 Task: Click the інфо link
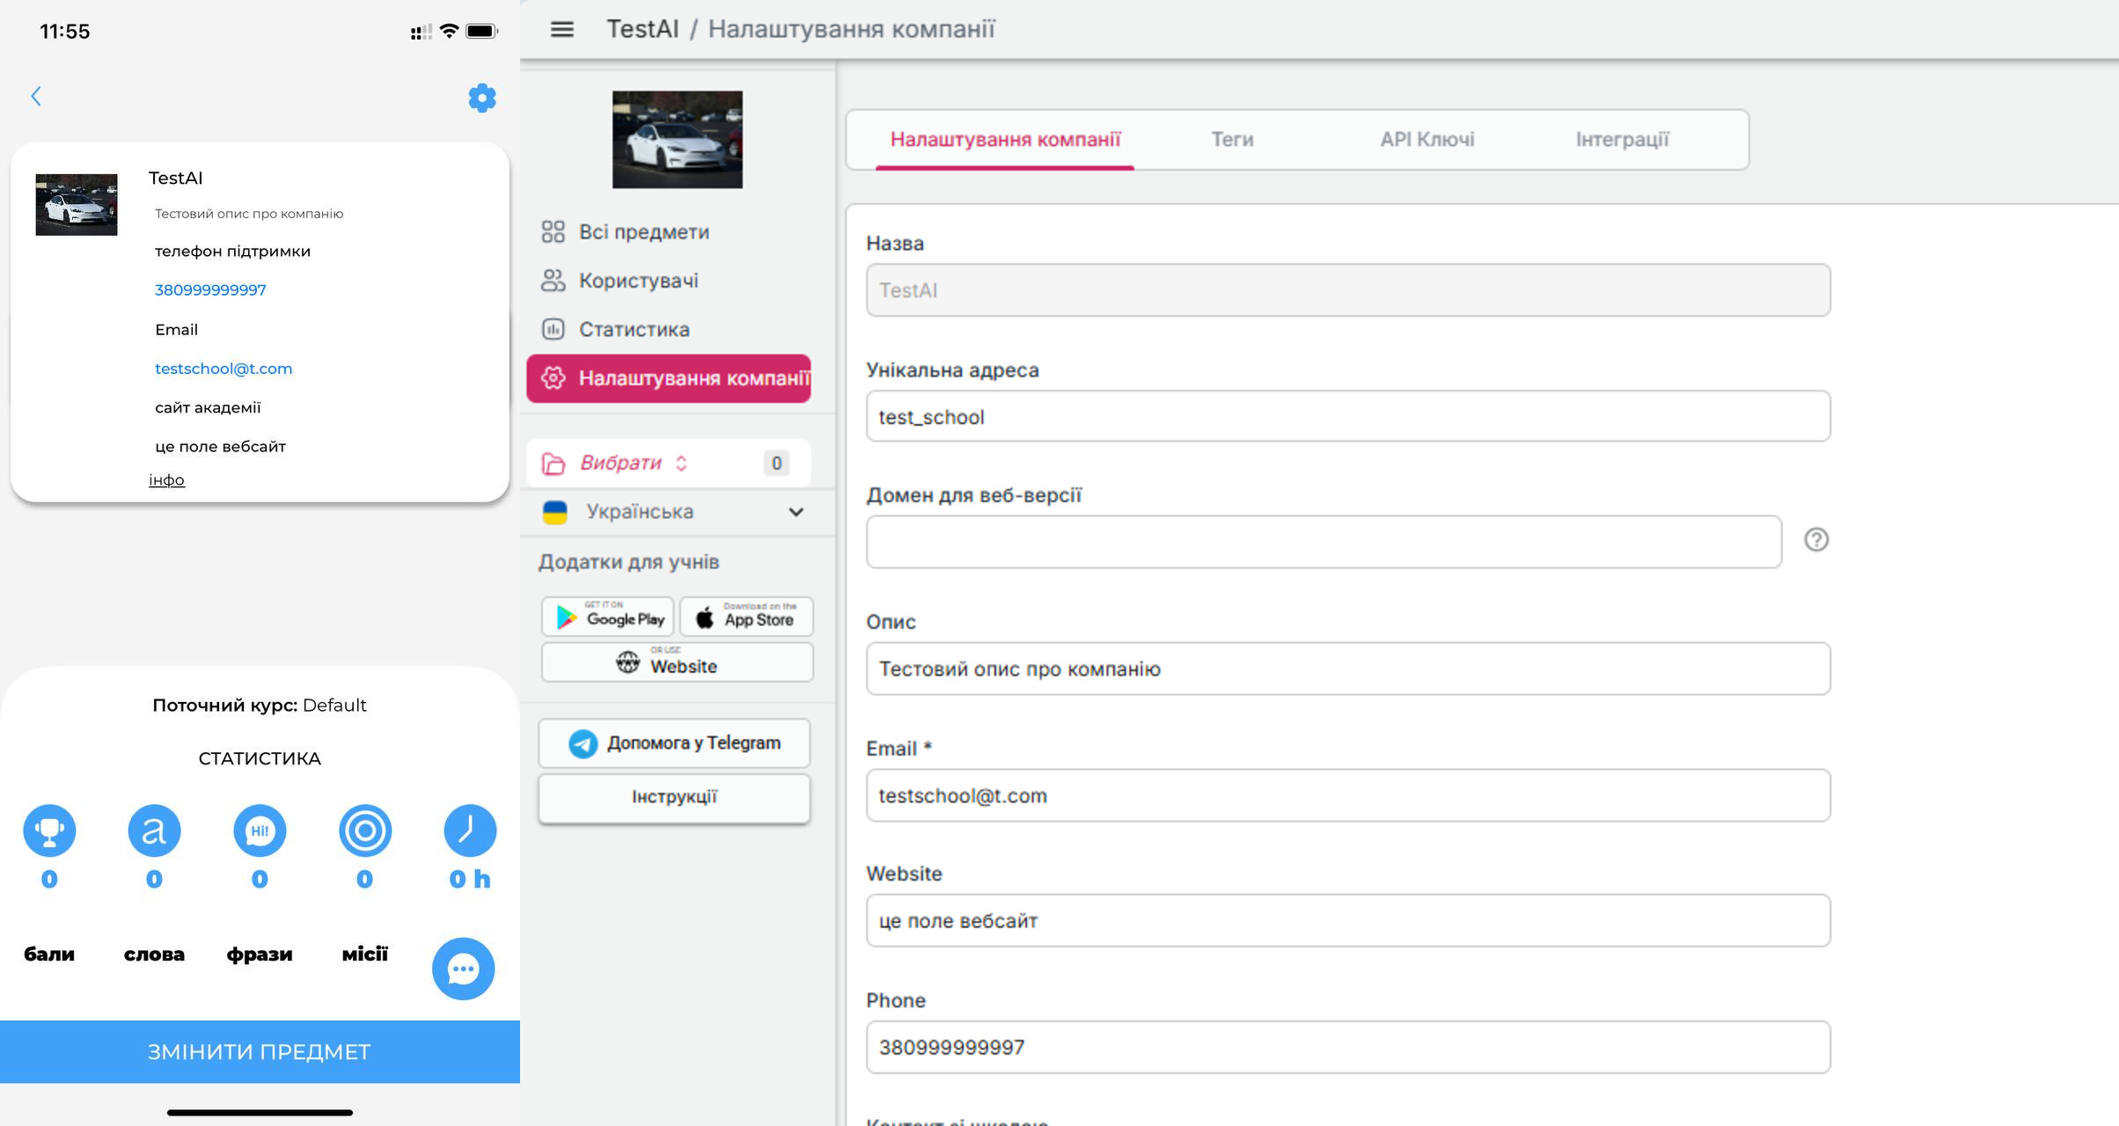[166, 480]
